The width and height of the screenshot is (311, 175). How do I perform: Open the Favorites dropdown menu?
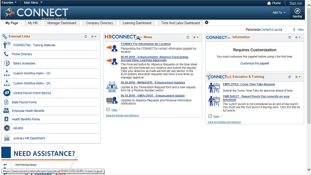tap(9, 2)
